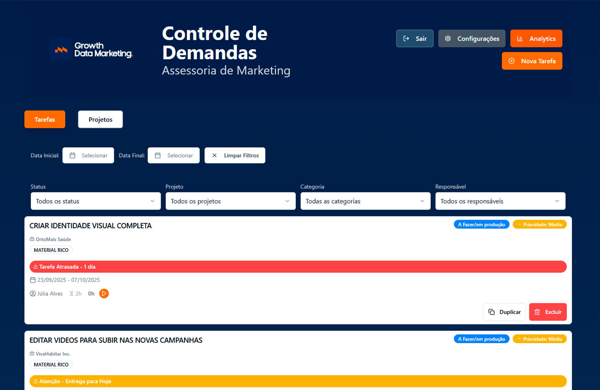Clear filters with Limpar Filtros
Screen dimensions: 600x390
pos(235,155)
